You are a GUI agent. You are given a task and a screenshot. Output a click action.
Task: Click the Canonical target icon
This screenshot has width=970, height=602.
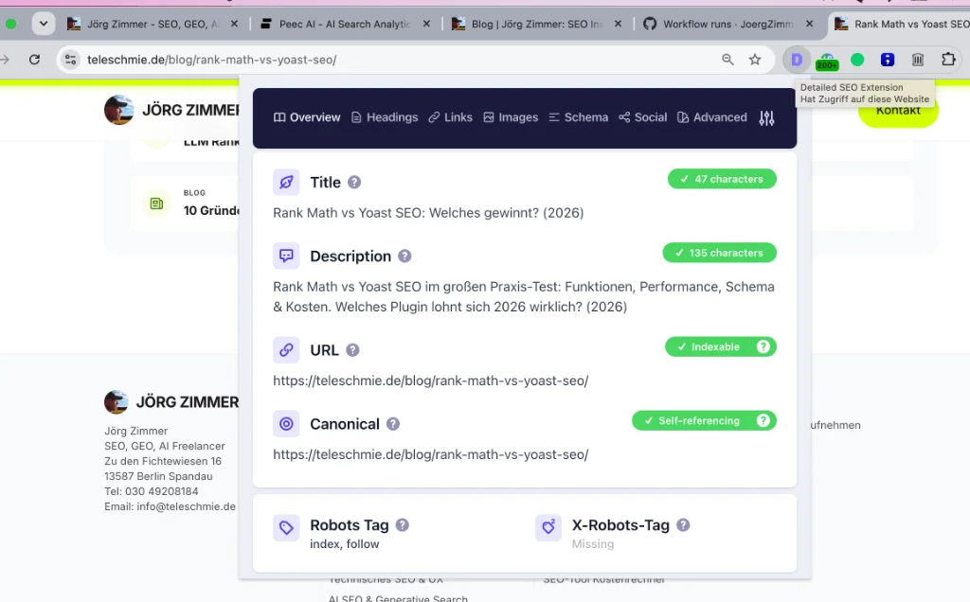coord(286,424)
